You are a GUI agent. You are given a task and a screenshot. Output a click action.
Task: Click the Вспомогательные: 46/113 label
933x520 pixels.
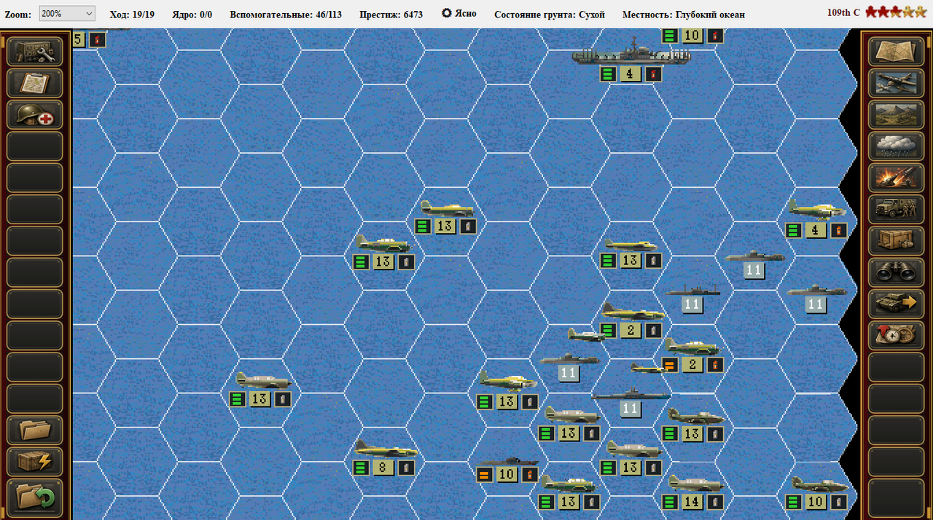click(x=286, y=14)
